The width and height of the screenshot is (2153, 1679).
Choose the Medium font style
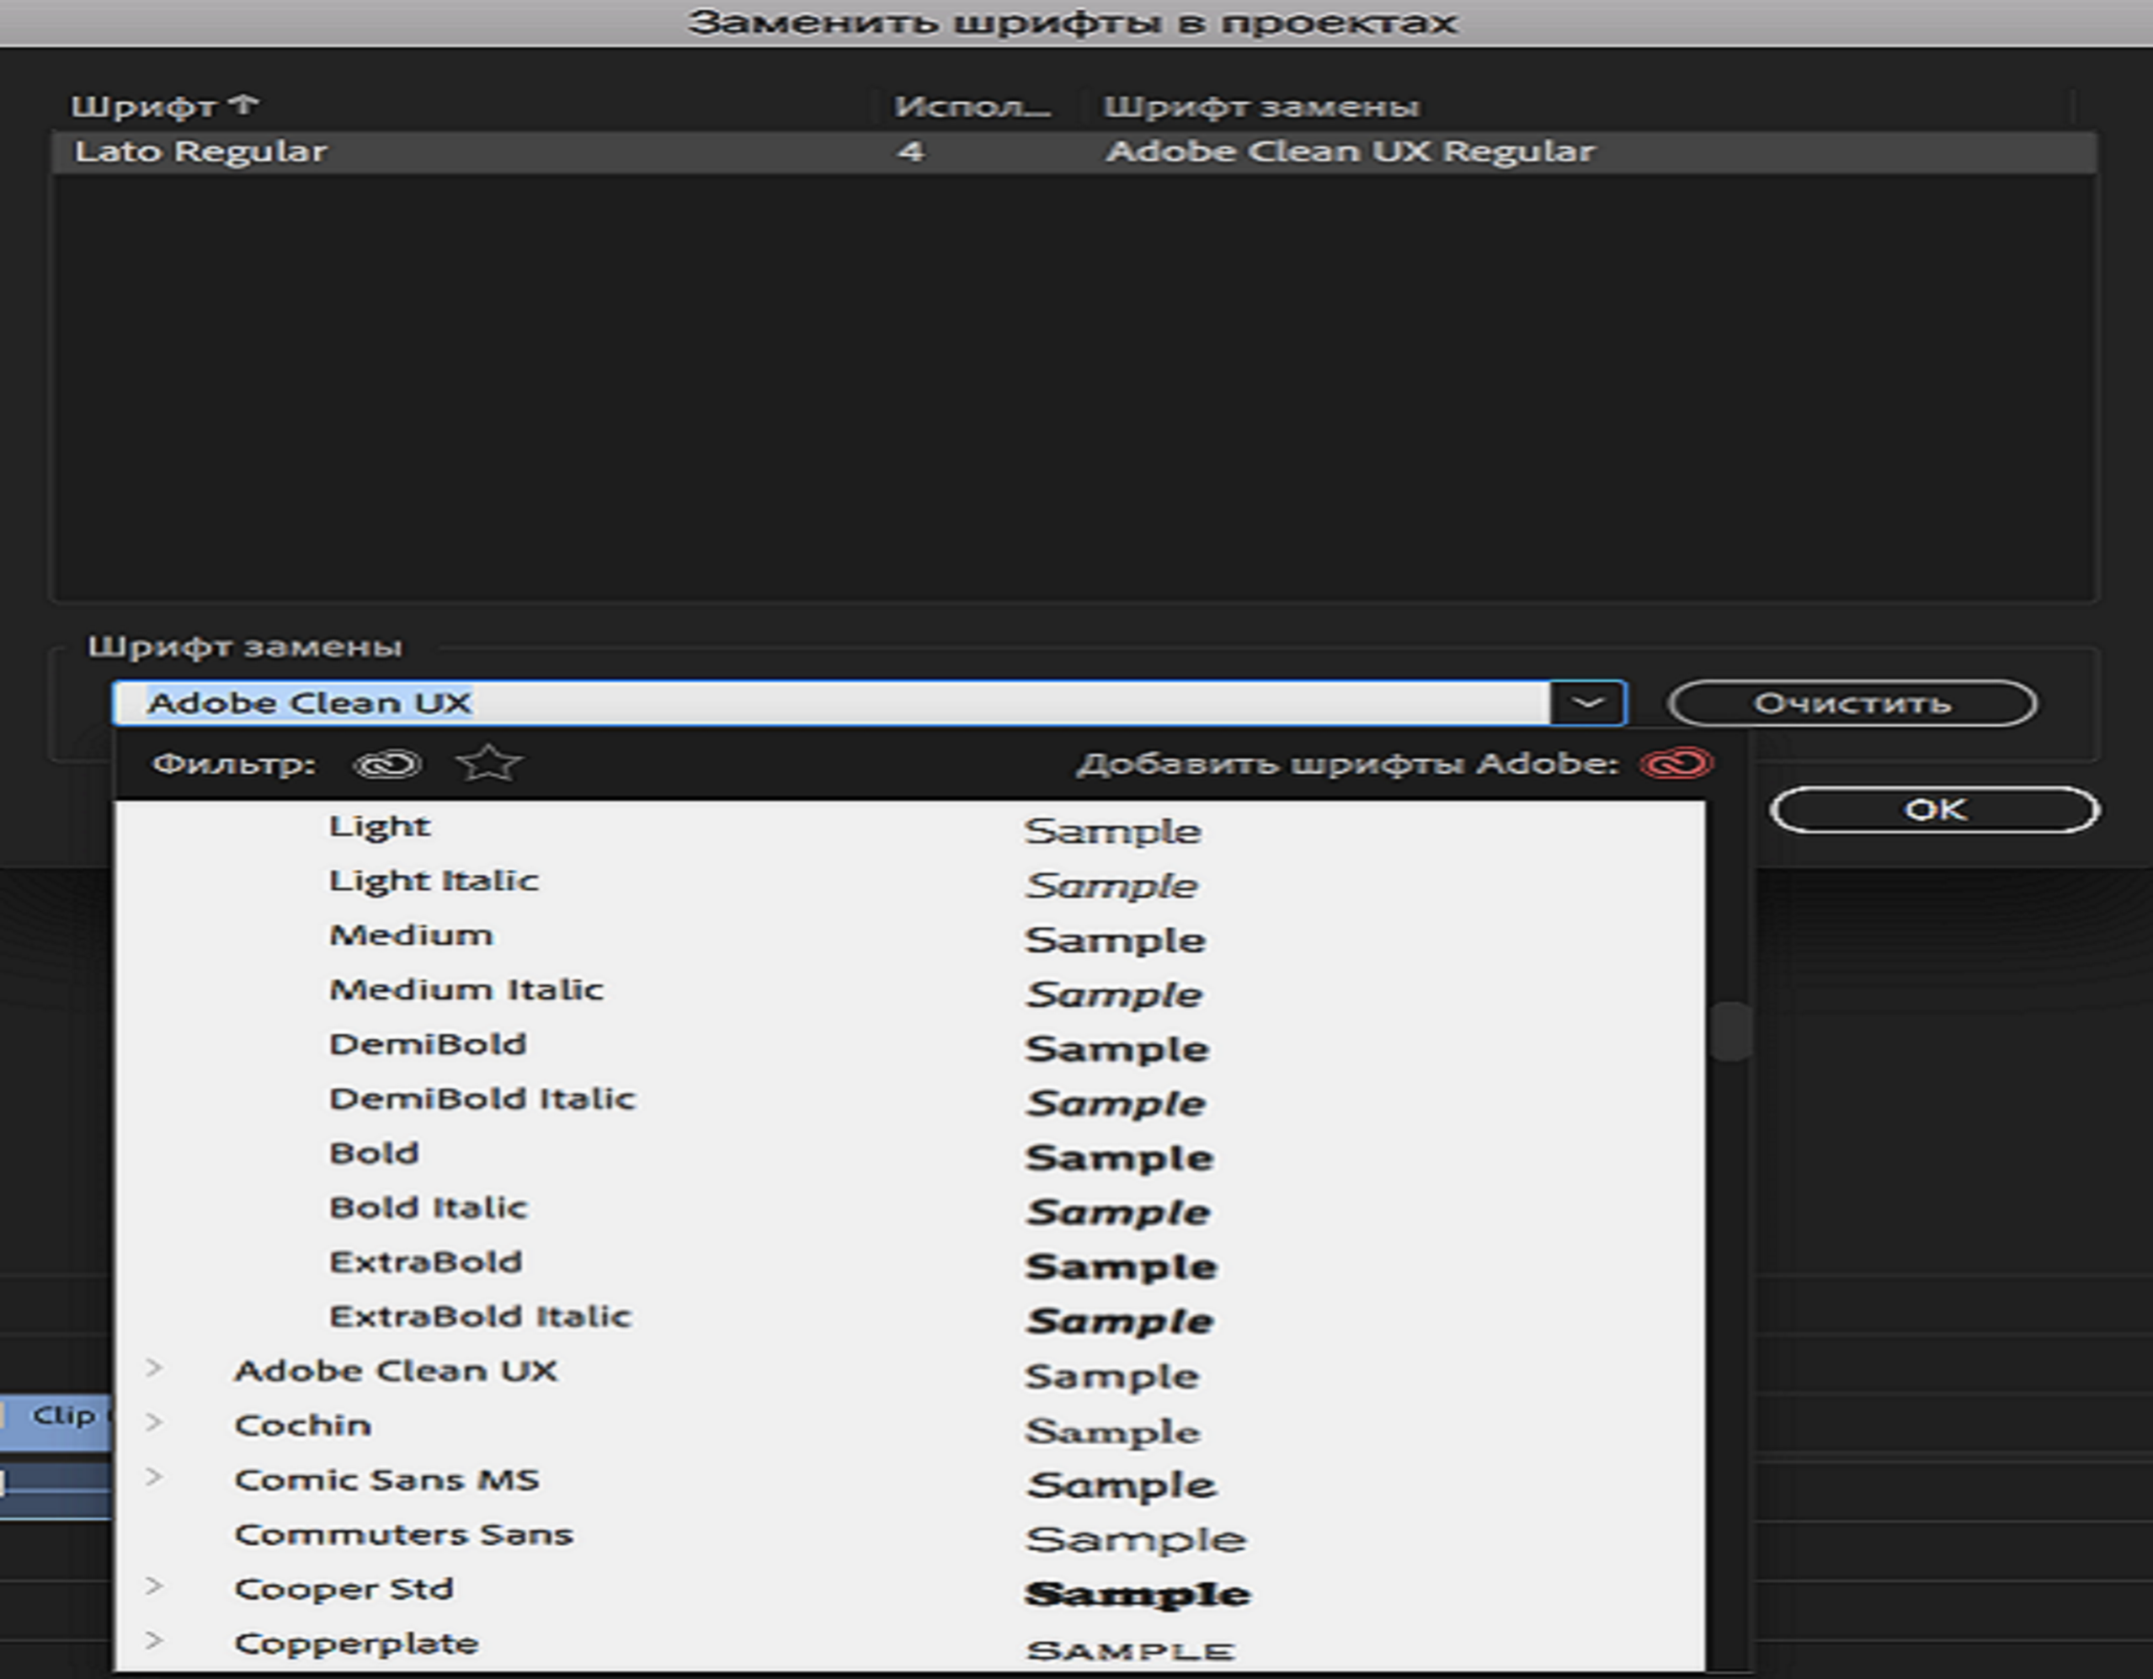pos(411,935)
